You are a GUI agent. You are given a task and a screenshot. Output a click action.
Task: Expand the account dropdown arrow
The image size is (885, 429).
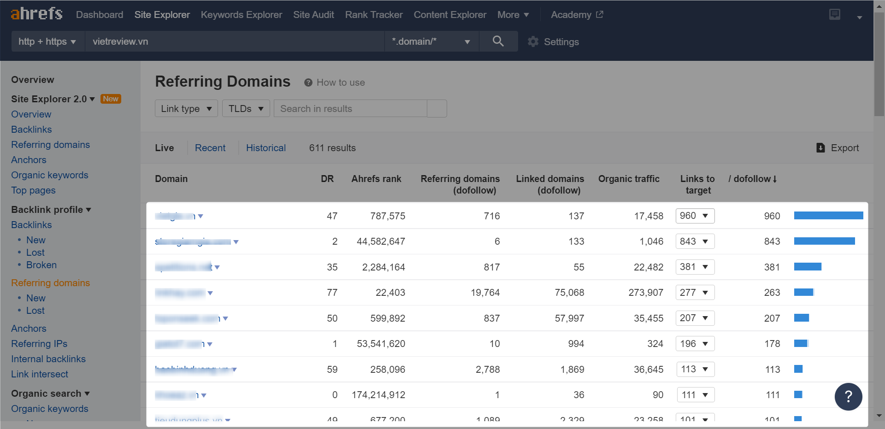[859, 17]
